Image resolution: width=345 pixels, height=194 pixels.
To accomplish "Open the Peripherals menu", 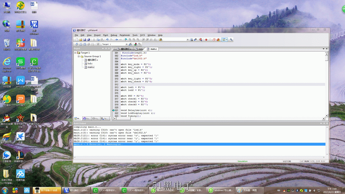I will [x=125, y=35].
